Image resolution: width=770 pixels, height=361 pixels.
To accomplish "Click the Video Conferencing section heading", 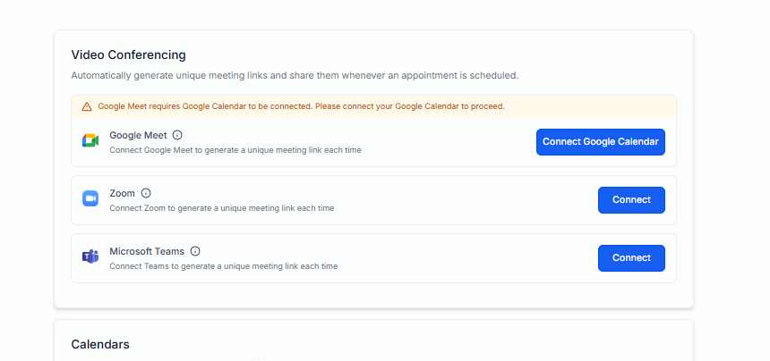I will pyautogui.click(x=128, y=55).
